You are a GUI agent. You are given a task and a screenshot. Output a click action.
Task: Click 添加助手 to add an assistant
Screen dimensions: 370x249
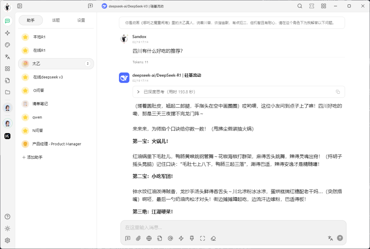pyautogui.click(x=32, y=157)
